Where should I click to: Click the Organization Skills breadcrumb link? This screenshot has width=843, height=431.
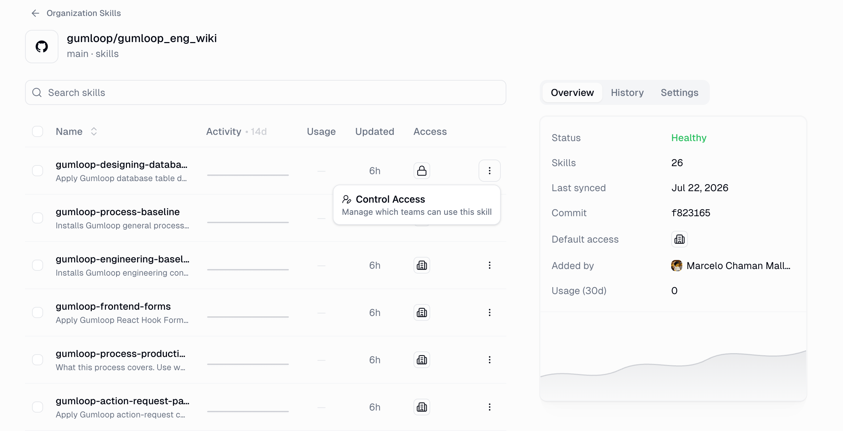pos(83,13)
